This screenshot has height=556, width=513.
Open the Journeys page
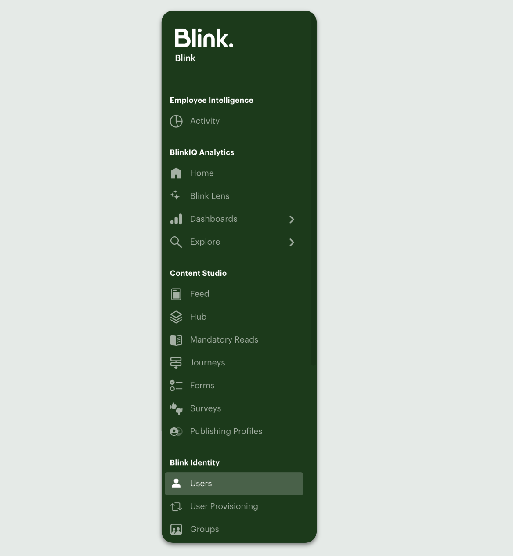click(234, 362)
